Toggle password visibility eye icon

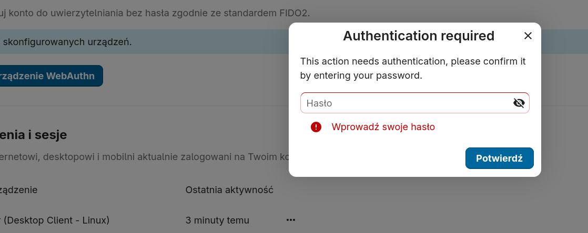pos(519,103)
